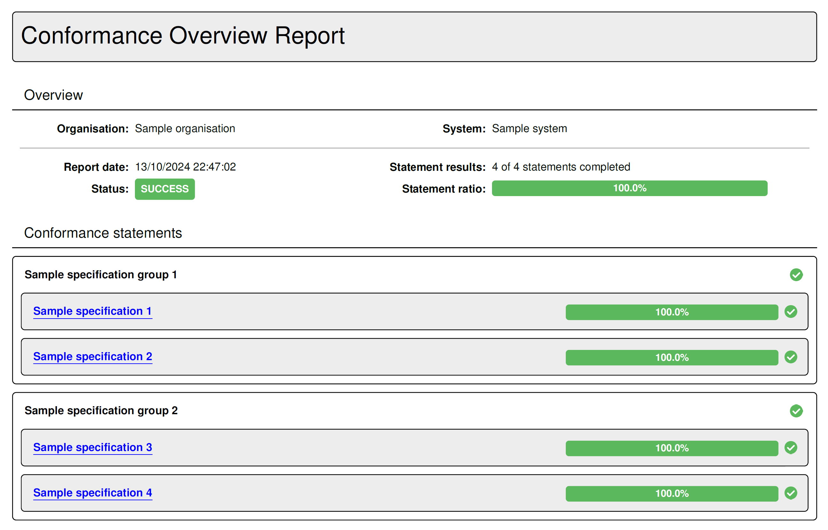This screenshot has height=530, width=828.
Task: Click the Sample specification 4 progress bar
Action: tap(672, 494)
